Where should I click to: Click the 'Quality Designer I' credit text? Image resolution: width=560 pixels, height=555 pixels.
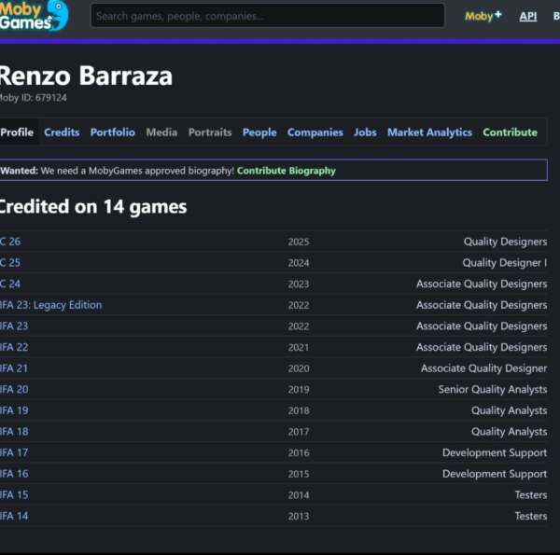505,263
